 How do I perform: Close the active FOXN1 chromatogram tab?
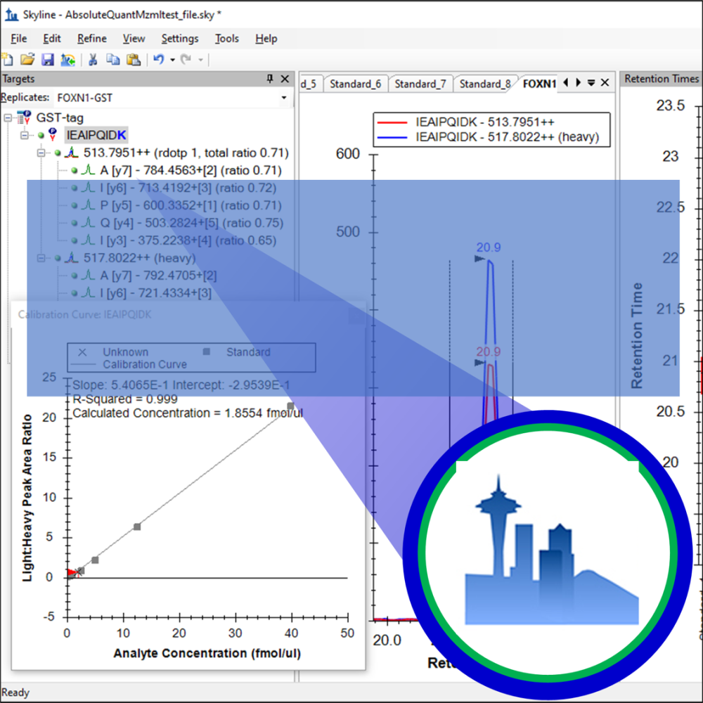pos(605,82)
